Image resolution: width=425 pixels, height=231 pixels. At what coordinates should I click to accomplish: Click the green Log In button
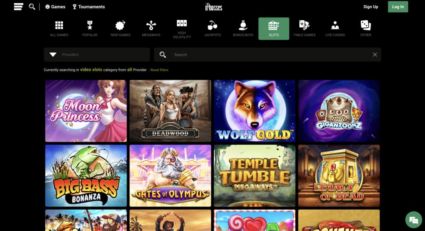398,7
